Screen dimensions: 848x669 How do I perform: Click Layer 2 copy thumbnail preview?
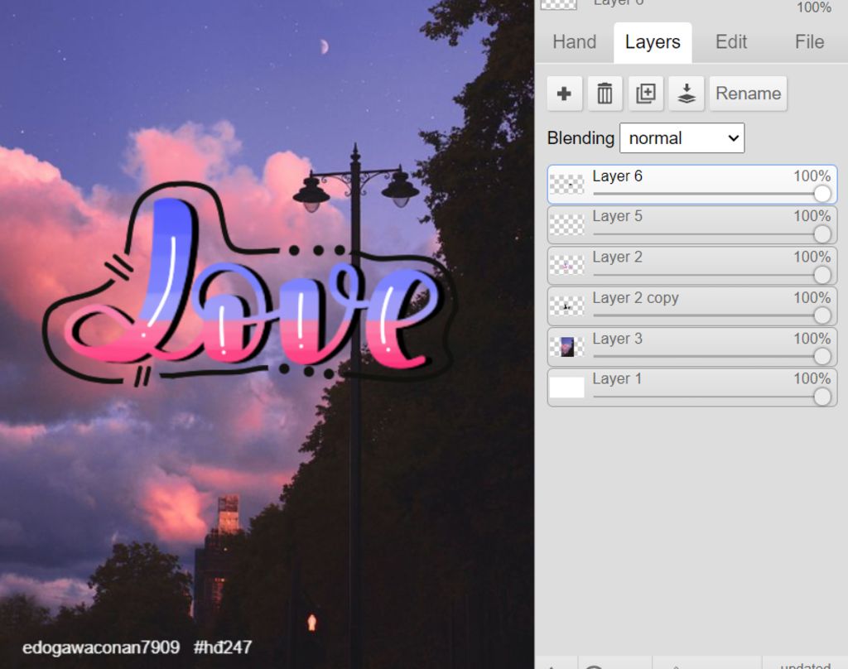coord(566,306)
